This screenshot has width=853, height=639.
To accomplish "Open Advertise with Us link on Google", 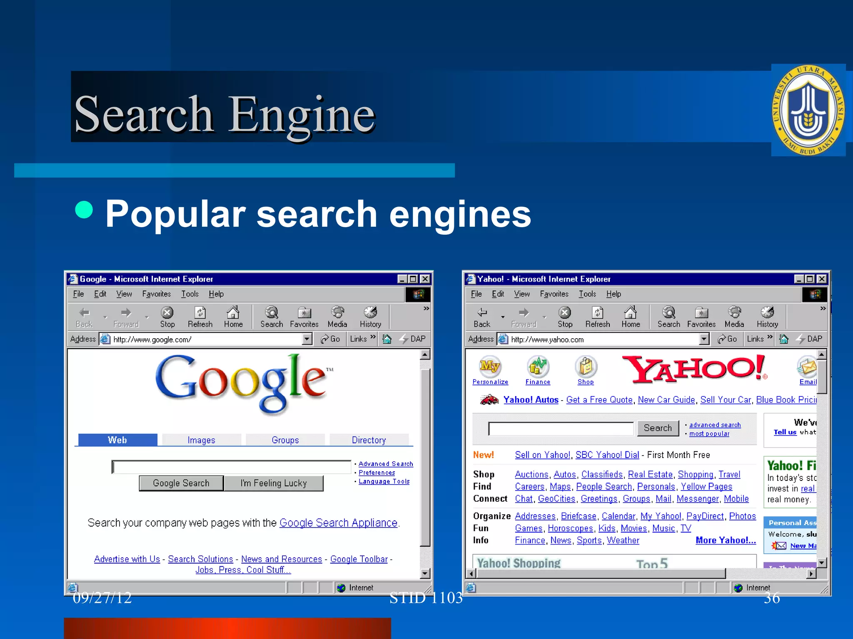I will click(x=127, y=559).
